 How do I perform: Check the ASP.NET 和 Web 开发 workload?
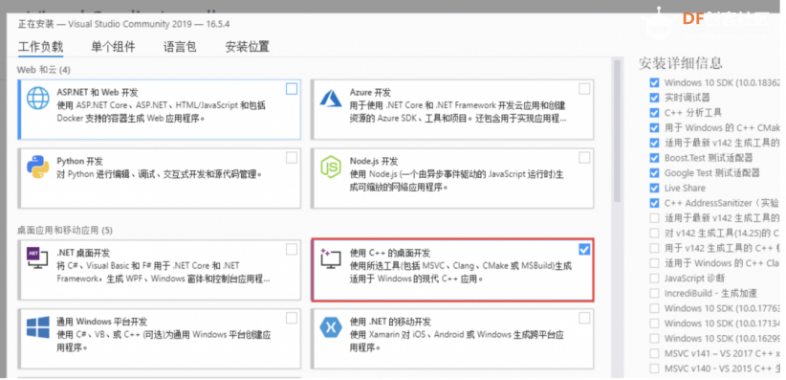[x=292, y=89]
